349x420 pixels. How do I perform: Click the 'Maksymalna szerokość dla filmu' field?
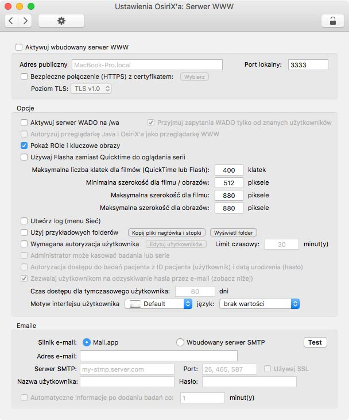pyautogui.click(x=229, y=195)
